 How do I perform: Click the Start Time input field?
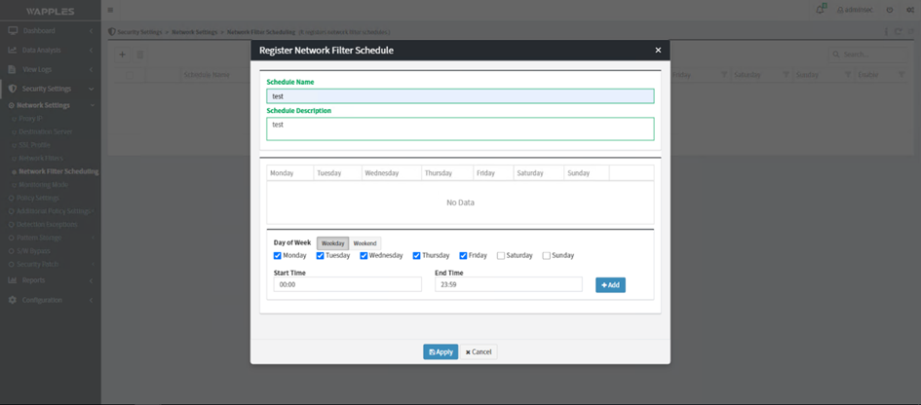tap(347, 285)
